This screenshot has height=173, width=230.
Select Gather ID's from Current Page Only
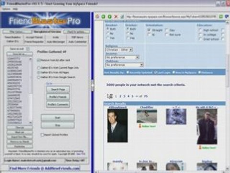tap(38, 68)
